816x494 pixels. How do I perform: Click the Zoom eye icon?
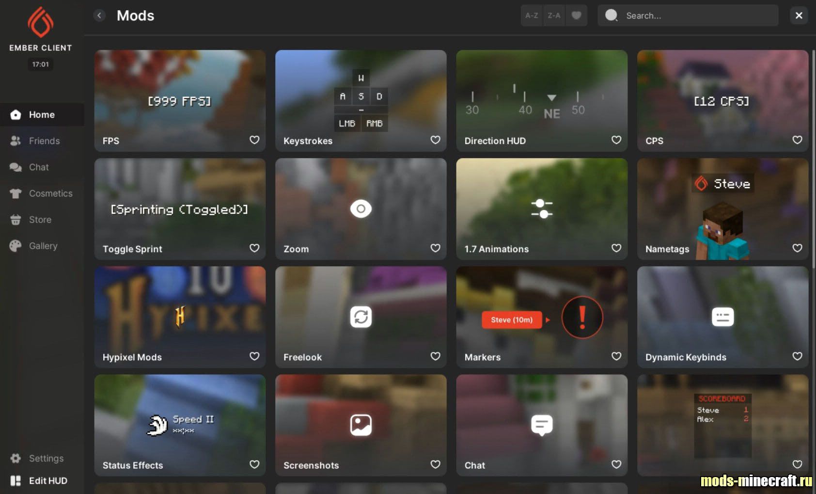pos(361,209)
